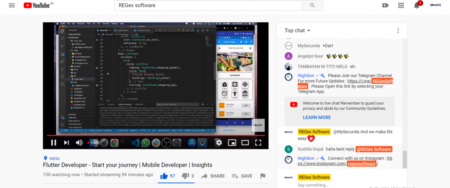
Task: Save video to playlist
Action: 242,176
